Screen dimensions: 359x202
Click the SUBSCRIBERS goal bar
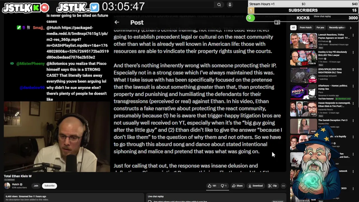(303, 10)
